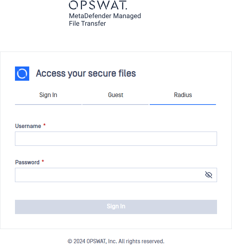The height and width of the screenshot is (245, 232).
Task: Click the copyright symbol in the footer
Action: pyautogui.click(x=70, y=241)
